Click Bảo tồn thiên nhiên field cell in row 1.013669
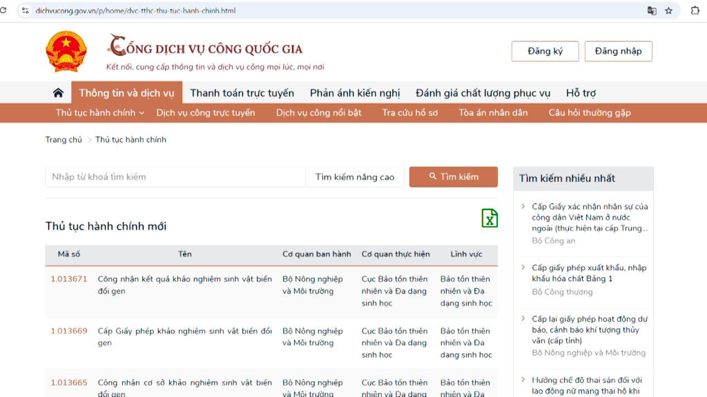 [x=466, y=343]
